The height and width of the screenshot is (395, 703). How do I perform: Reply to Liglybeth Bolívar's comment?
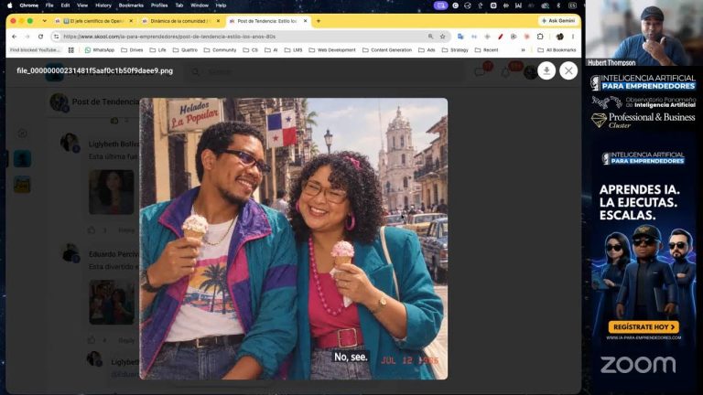pos(126,230)
